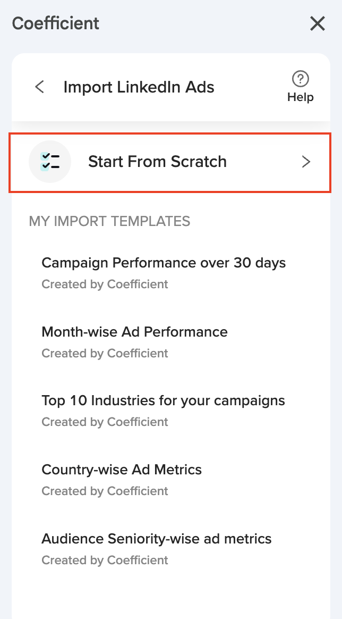Close the Coefficient sidebar panel
This screenshot has width=342, height=619.
pos(318,23)
